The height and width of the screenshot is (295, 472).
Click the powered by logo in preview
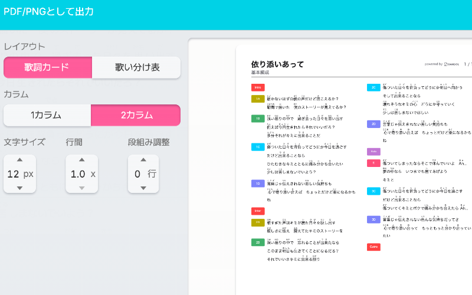coord(442,64)
